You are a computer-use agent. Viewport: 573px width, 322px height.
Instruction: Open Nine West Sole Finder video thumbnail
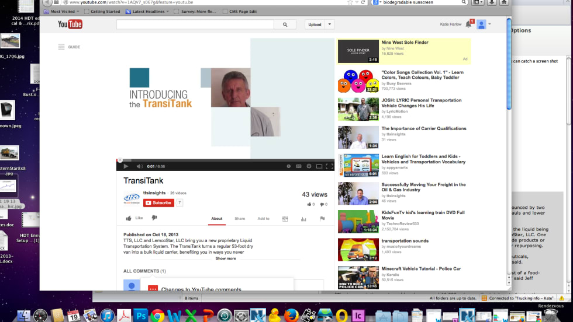click(358, 51)
